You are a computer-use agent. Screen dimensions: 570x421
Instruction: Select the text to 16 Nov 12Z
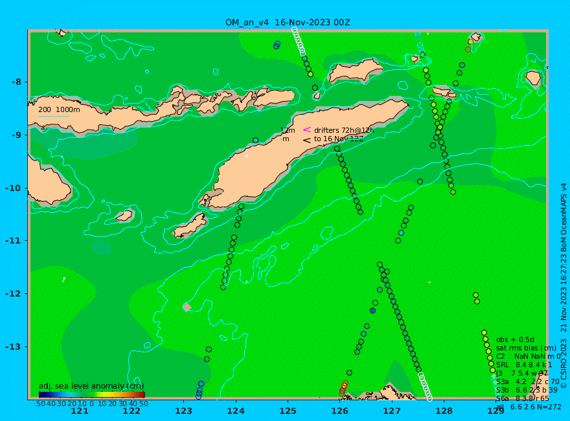(x=338, y=139)
